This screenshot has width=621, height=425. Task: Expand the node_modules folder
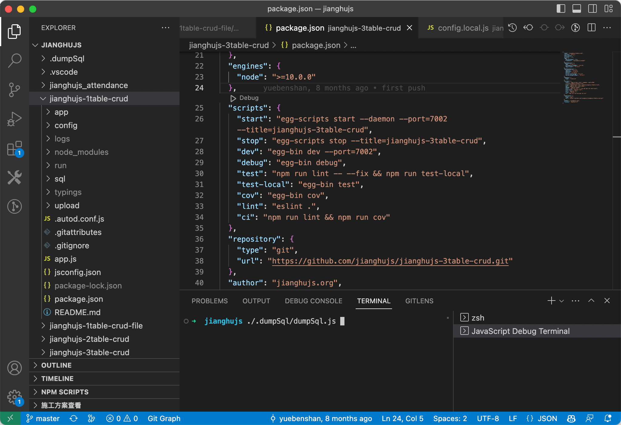point(81,152)
